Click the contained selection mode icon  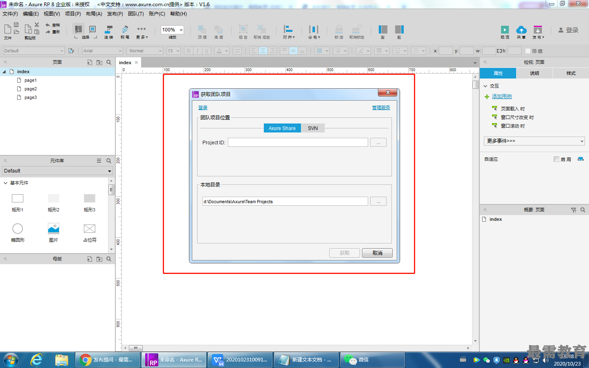coord(92,29)
